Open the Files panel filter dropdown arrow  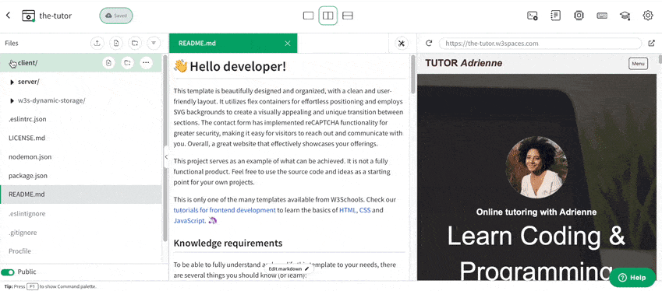tap(154, 43)
